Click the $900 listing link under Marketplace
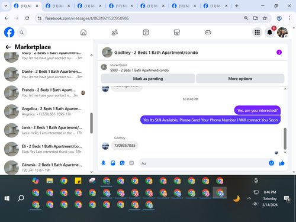The height and width of the screenshot is (222, 296). click(x=139, y=70)
